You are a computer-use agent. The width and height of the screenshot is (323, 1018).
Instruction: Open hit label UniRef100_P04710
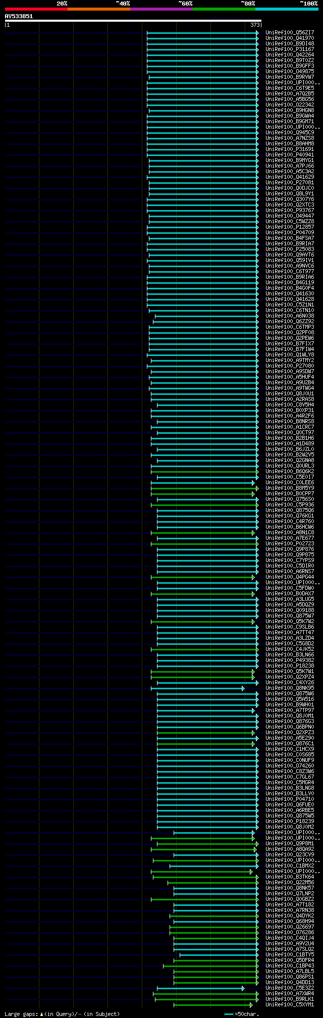pyautogui.click(x=290, y=799)
